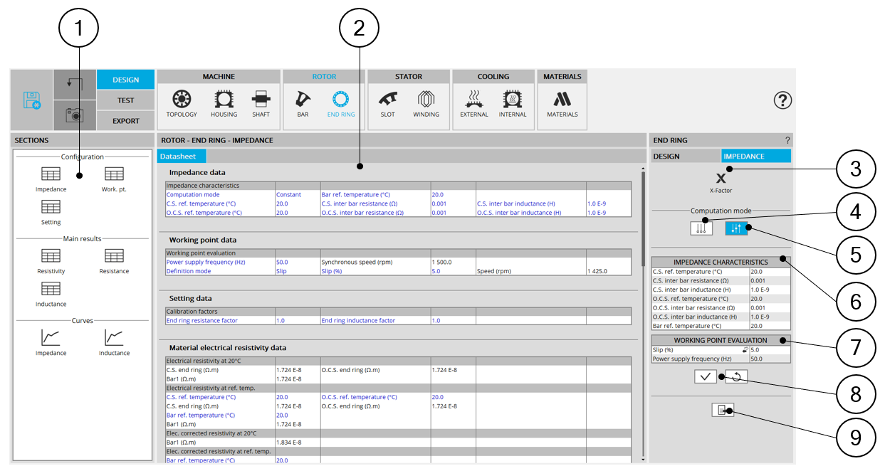Toggle the Slip definition mode swap icon
The height and width of the screenshot is (471, 885).
coord(745,350)
